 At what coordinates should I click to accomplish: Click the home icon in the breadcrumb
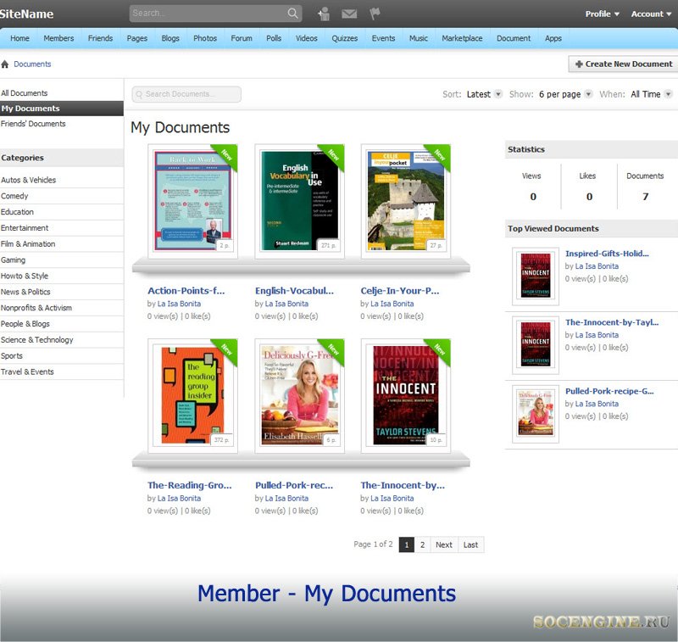coord(5,64)
